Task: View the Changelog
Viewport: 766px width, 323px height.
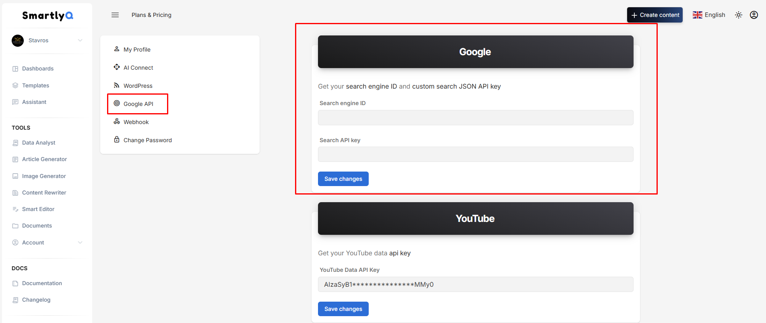Action: click(x=36, y=300)
